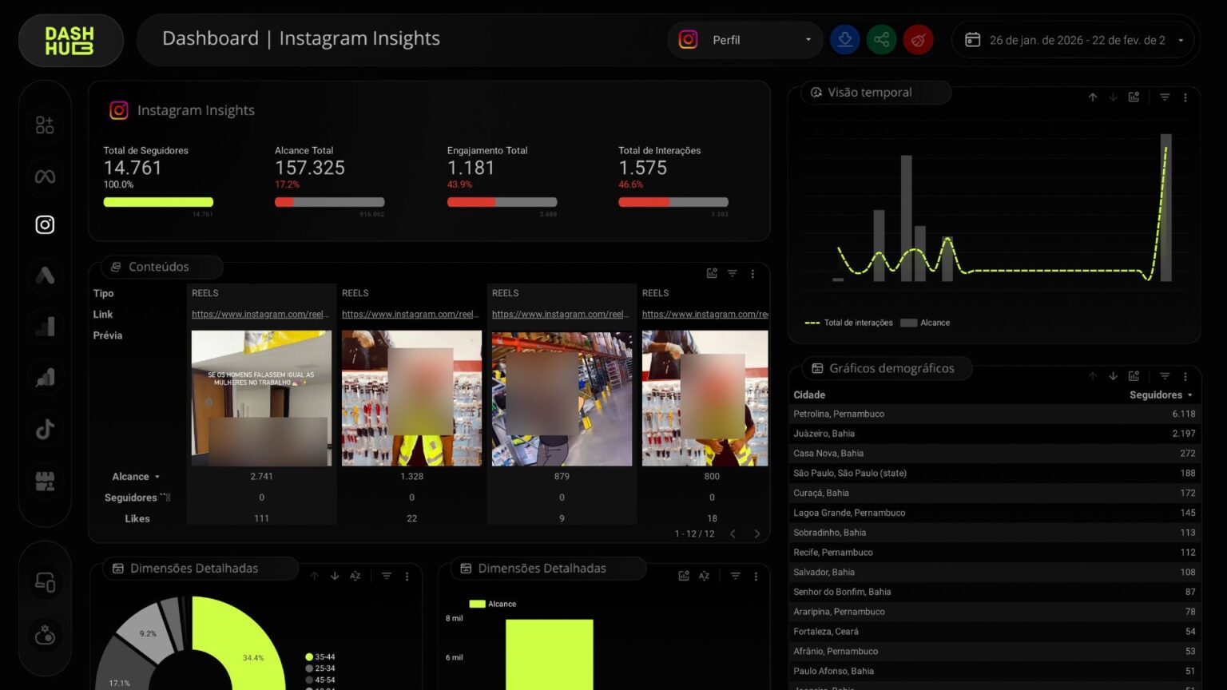The width and height of the screenshot is (1227, 690).
Task: Toggle the Alcance legend in the Visão temporal chart
Action: point(926,323)
